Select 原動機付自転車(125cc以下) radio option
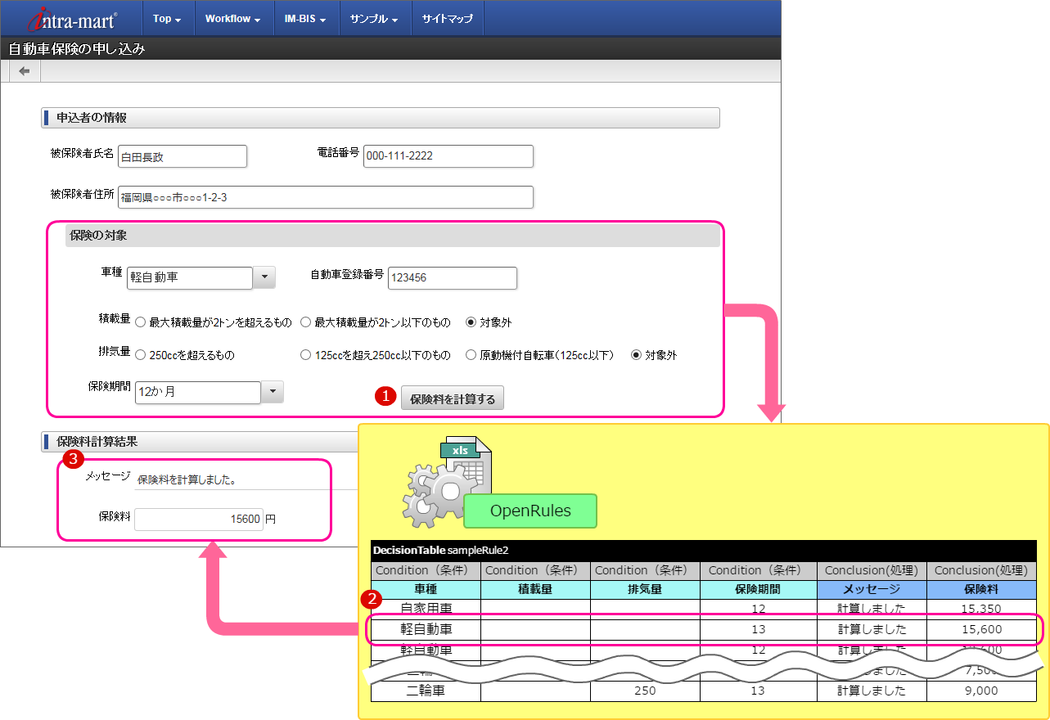 (471, 355)
